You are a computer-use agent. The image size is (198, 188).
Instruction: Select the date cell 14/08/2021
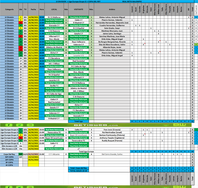click(x=33, y=17)
